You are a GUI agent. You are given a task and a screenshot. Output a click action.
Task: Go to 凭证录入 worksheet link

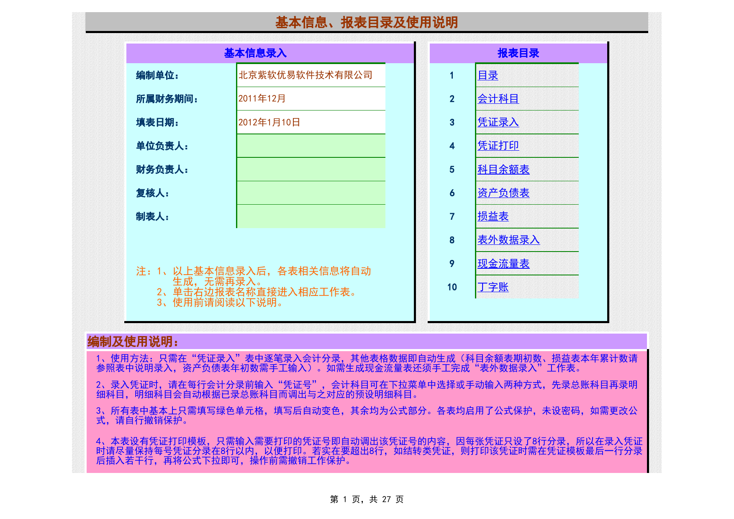pos(498,122)
